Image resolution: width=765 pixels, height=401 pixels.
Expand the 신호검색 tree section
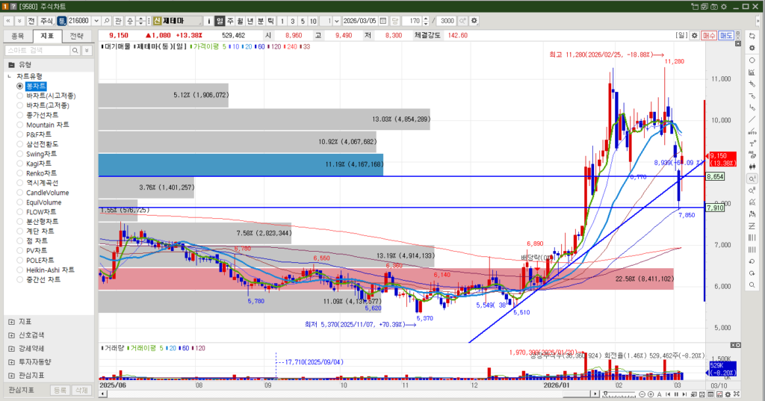pyautogui.click(x=11, y=335)
